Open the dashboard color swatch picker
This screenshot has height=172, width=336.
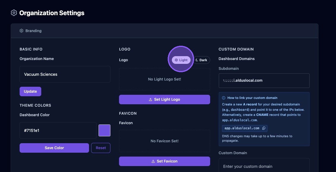coord(104,130)
